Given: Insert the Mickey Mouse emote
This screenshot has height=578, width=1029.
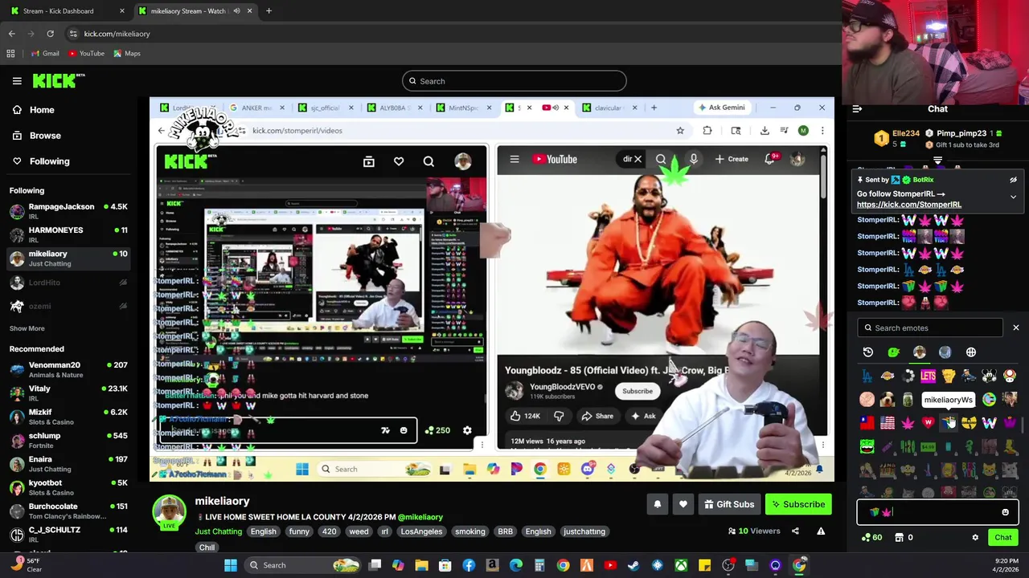Looking at the screenshot, I should tap(990, 376).
